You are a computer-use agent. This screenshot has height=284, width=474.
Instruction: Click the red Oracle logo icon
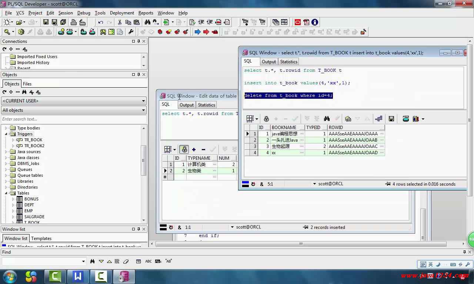pyautogui.click(x=297, y=22)
